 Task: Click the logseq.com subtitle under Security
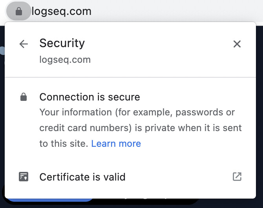65,60
